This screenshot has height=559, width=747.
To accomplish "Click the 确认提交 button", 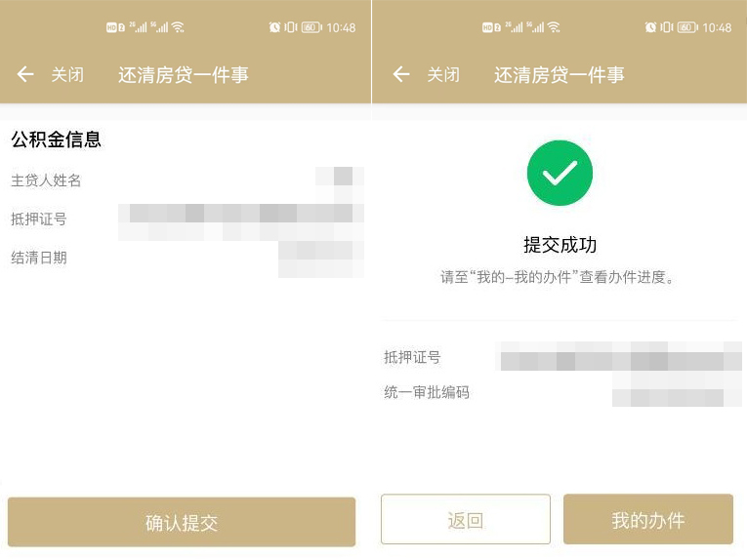I will (182, 522).
